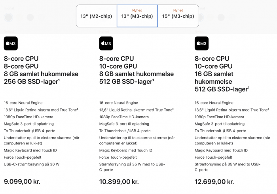Click "Magic Keyboard med Touch ID" in 10.899,00 kr. column
This screenshot has width=277, height=194.
[125, 150]
